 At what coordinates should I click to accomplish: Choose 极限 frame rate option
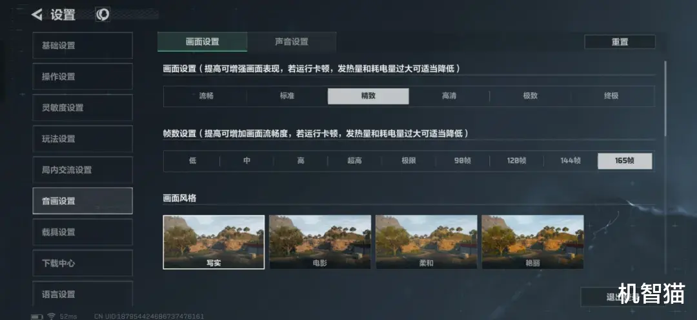coord(409,161)
